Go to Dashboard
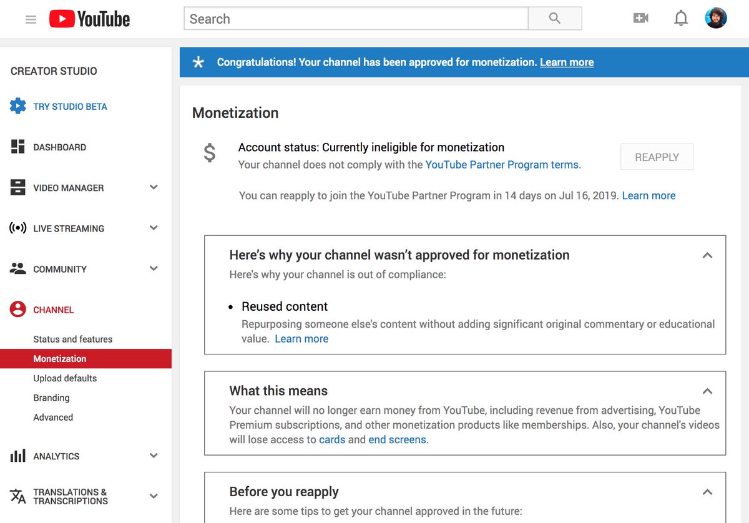 60,147
